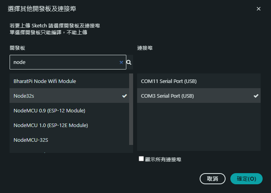Close the board selection dialog
This screenshot has width=271, height=193.
pyautogui.click(x=259, y=9)
